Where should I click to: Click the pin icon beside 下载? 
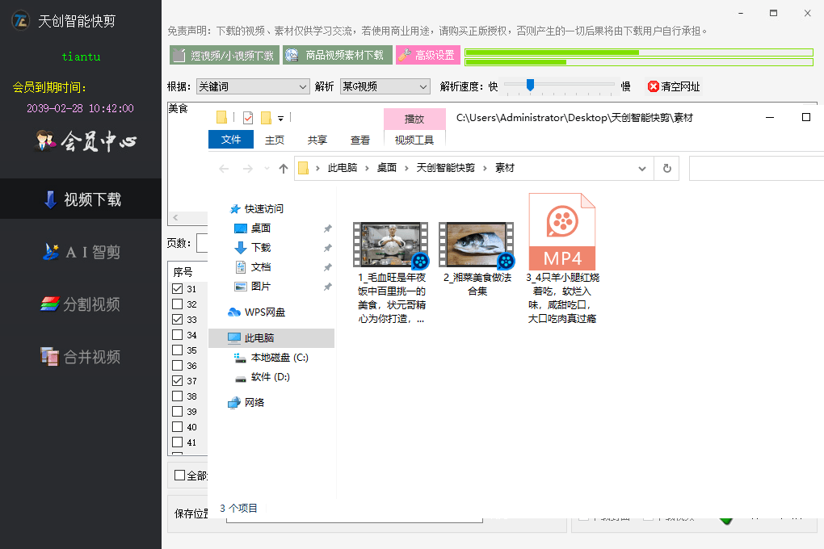click(x=327, y=248)
